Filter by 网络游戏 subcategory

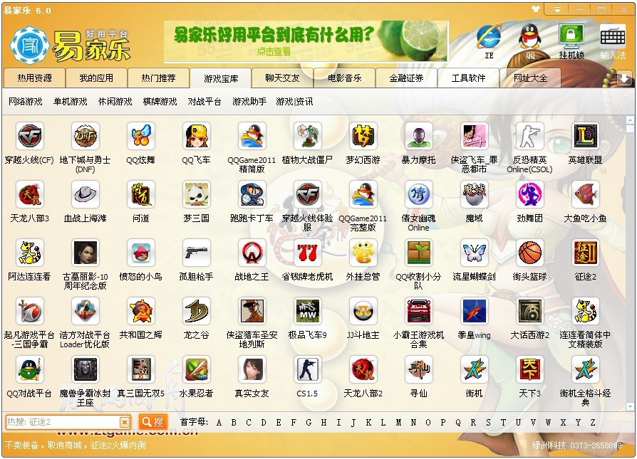coord(25,102)
